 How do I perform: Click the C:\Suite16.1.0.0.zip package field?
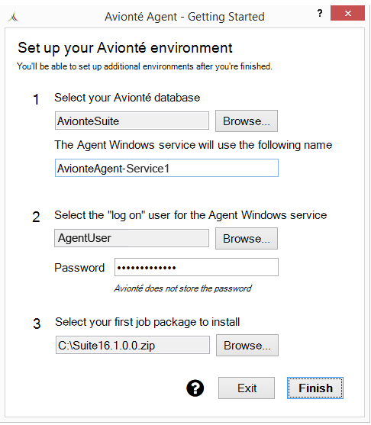tap(133, 345)
